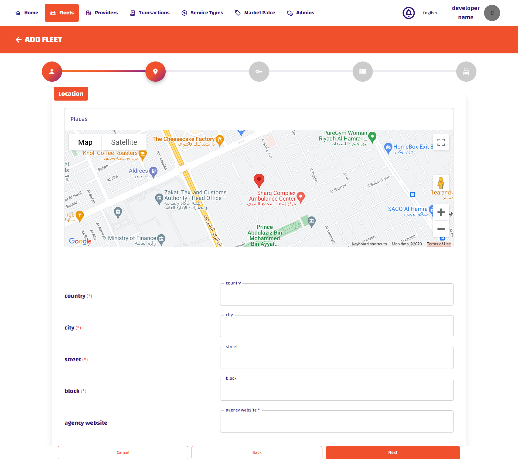
Task: Click the back arrow beside ADD FLEET
Action: tap(18, 40)
